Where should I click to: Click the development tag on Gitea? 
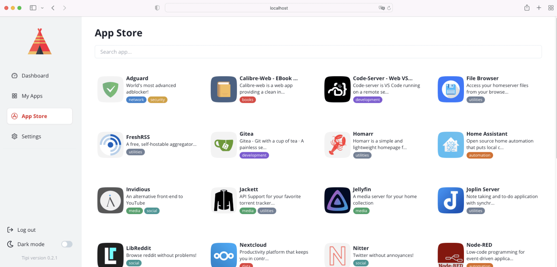pos(254,155)
